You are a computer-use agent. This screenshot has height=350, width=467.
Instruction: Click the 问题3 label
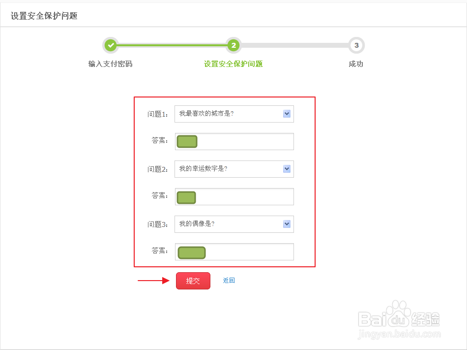coord(158,224)
